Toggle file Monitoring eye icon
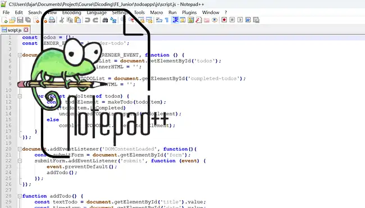Screen dimensions: 365x208 pos(215,20)
